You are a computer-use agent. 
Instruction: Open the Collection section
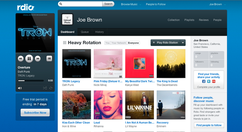pyautogui.click(x=174, y=20)
